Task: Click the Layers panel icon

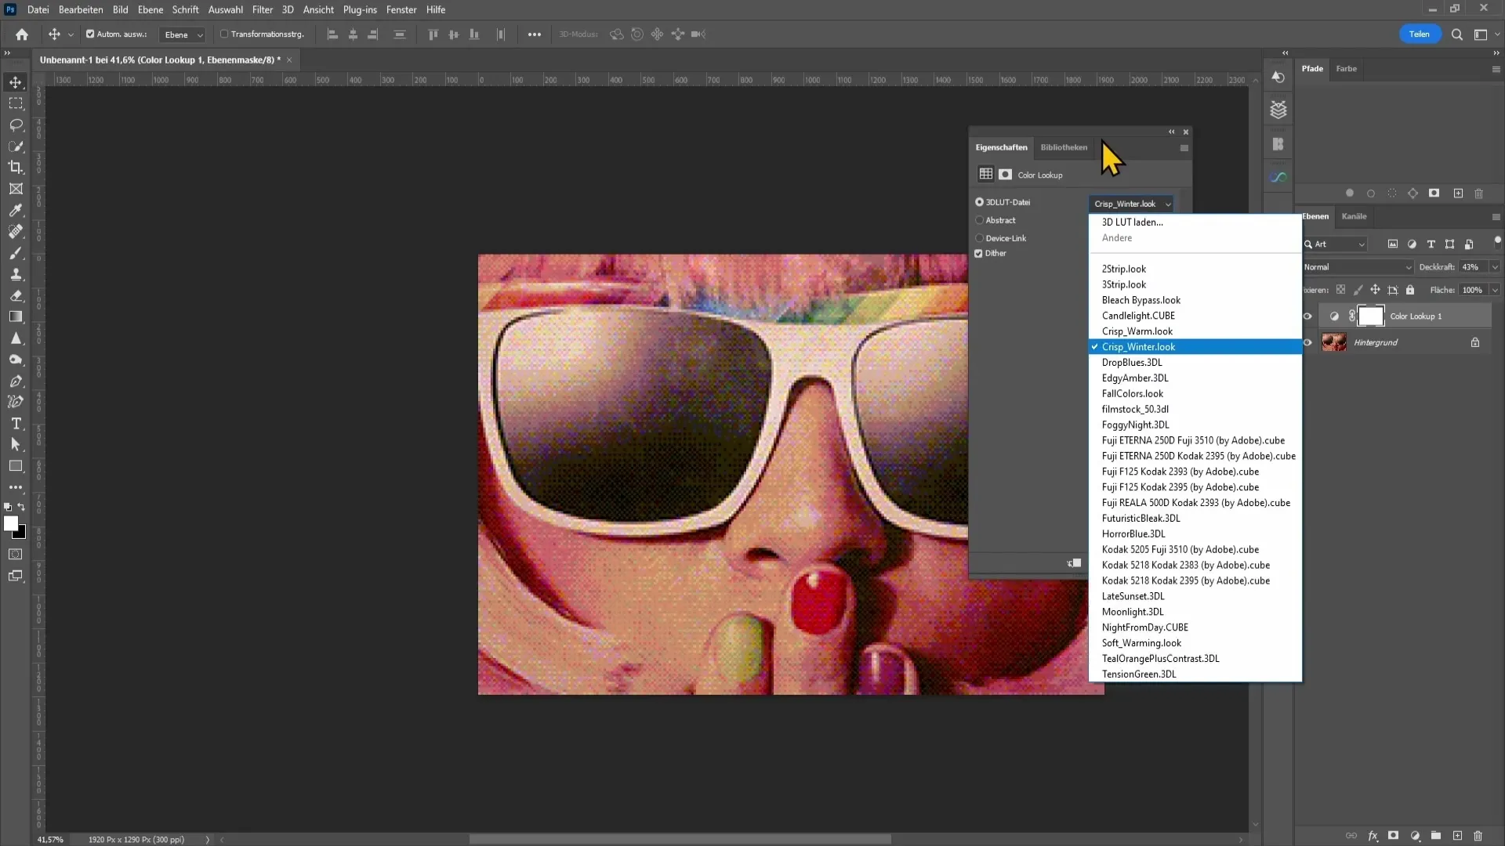Action: tap(1280, 110)
